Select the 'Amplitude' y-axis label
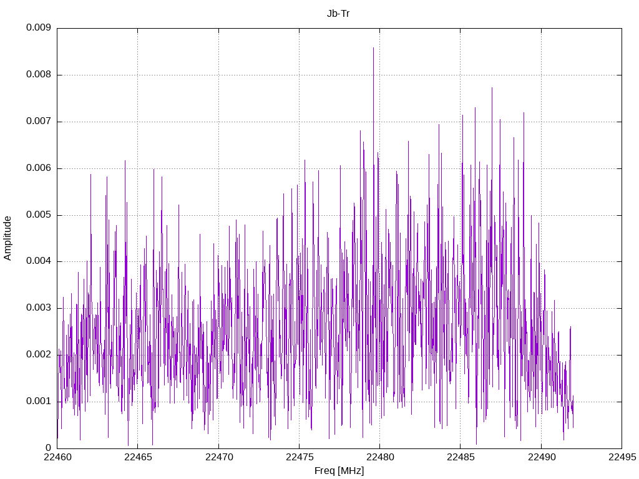Image resolution: width=639 pixels, height=479 pixels. [7, 238]
